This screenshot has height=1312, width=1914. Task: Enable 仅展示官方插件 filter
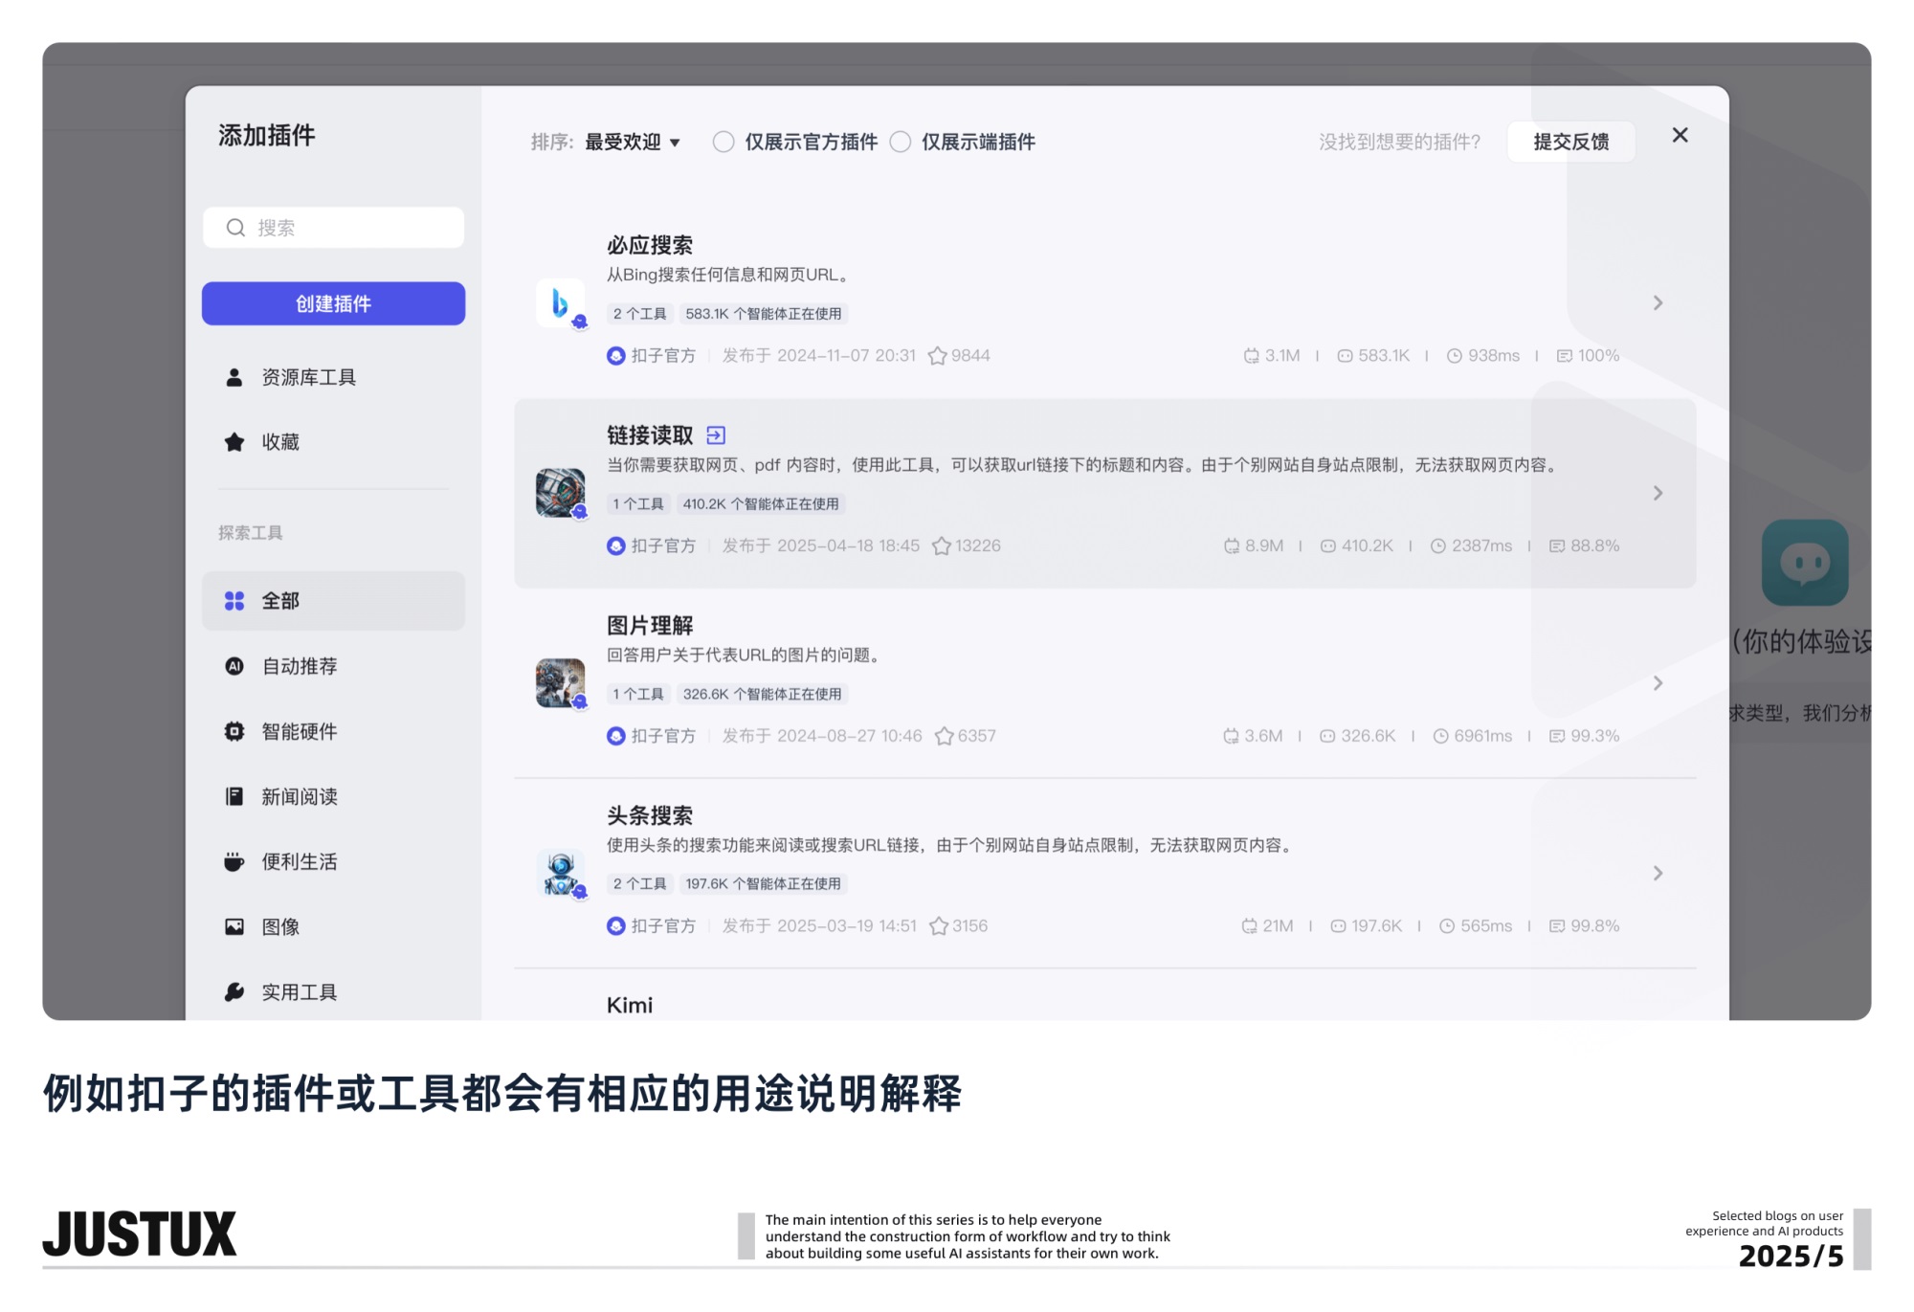click(x=723, y=141)
